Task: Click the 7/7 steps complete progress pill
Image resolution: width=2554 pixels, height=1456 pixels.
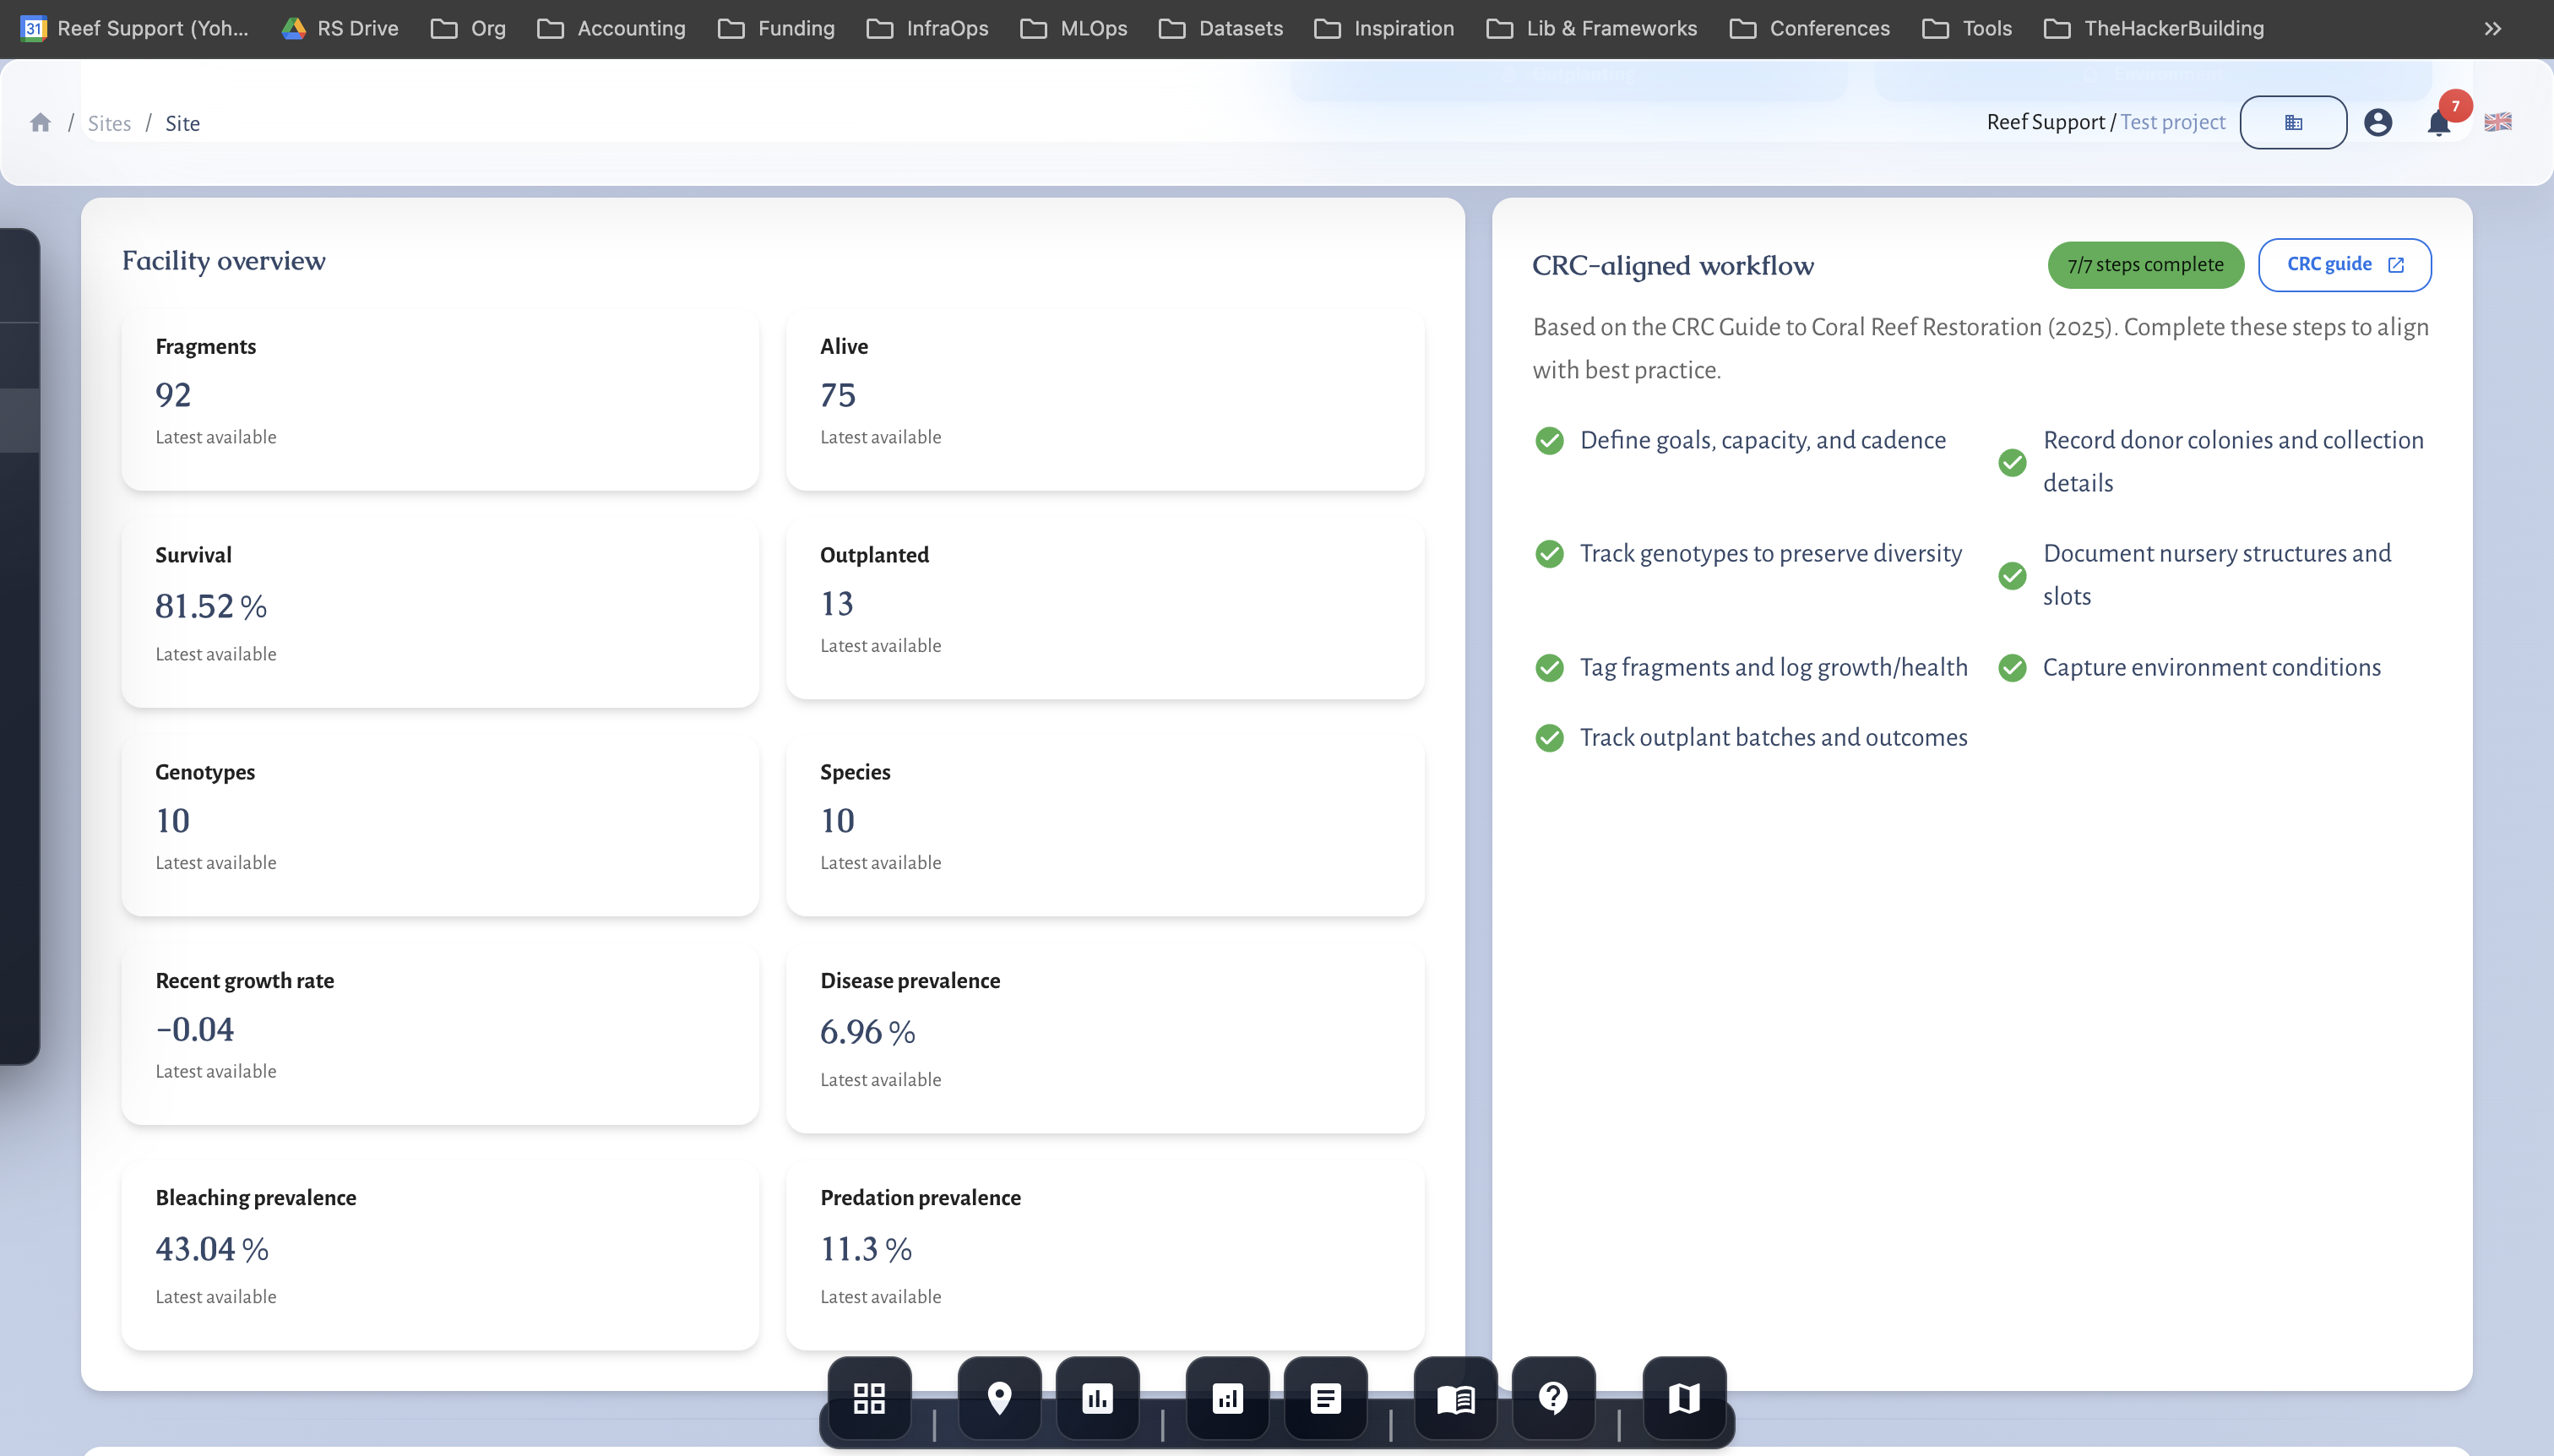Action: 2144,264
